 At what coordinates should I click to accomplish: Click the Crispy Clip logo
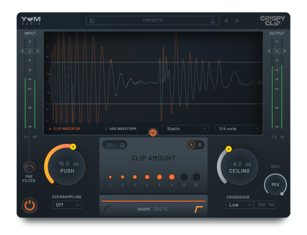(x=273, y=21)
